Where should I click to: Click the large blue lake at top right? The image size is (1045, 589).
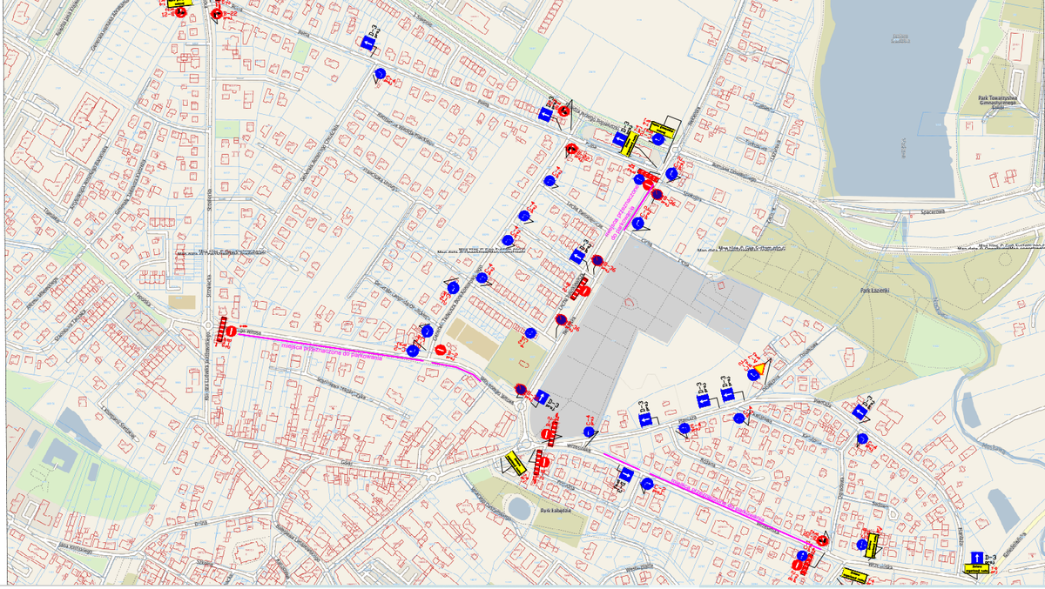click(x=888, y=96)
